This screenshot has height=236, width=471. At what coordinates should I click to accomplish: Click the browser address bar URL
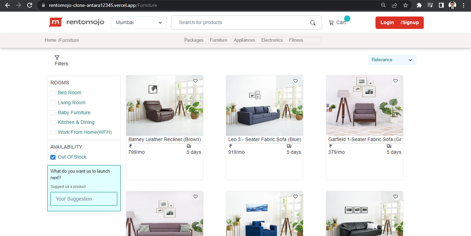tap(103, 5)
